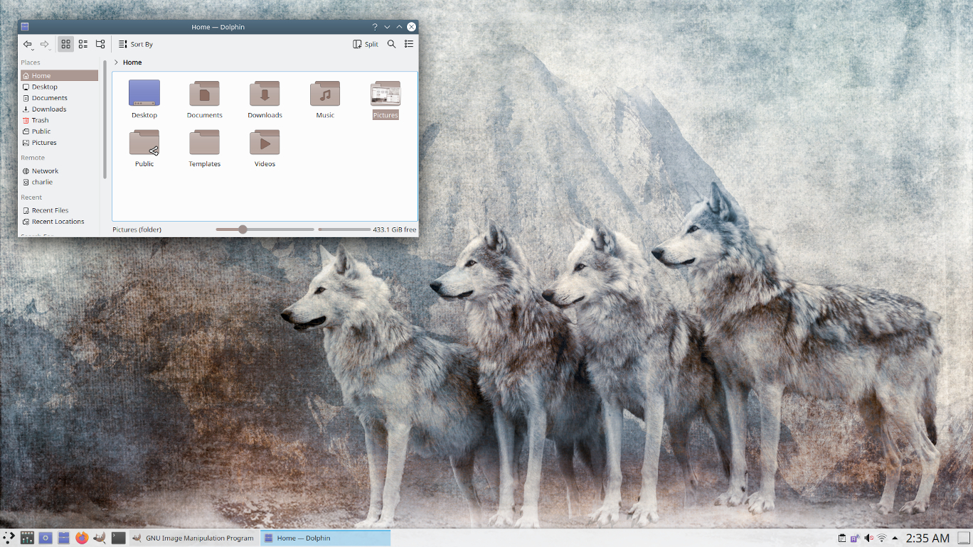This screenshot has height=547, width=973.
Task: Select Desktop in the Places panel
Action: click(60, 87)
